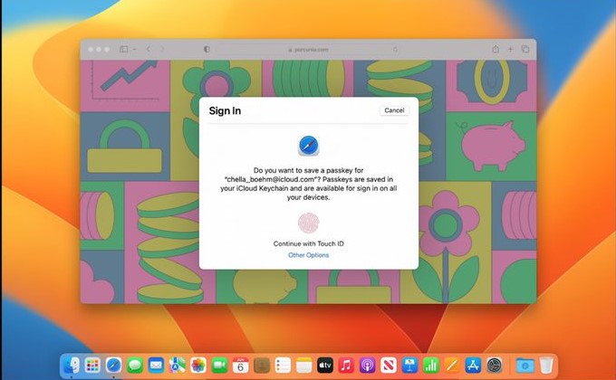616x380 pixels.
Task: Click the "Continue with Touch ID" text
Action: click(x=308, y=243)
